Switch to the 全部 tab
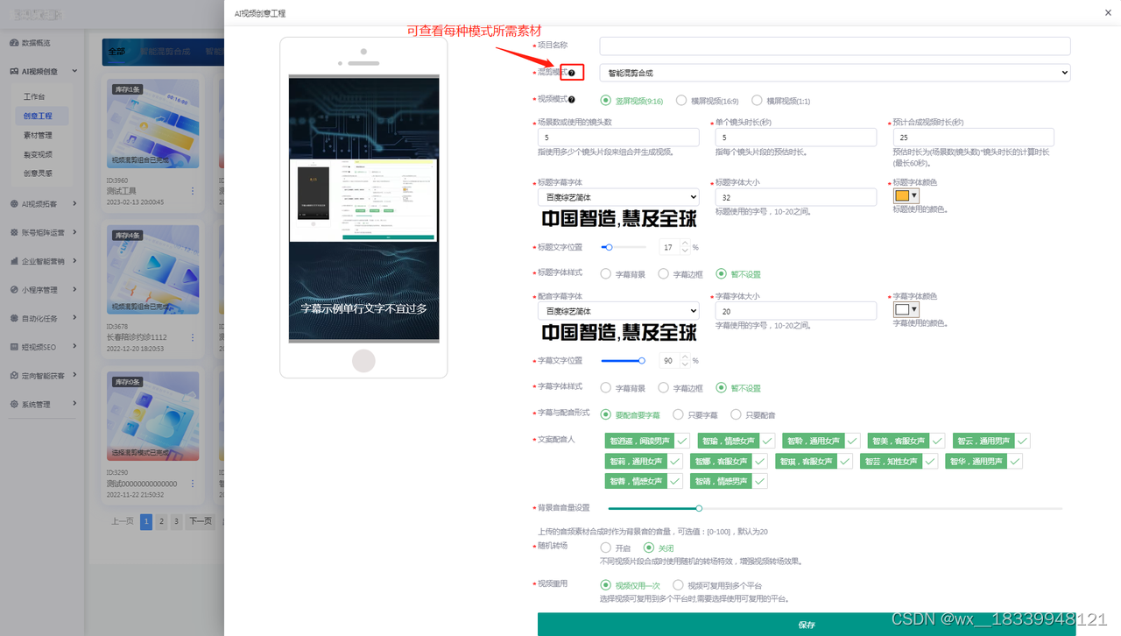This screenshot has width=1121, height=636. [116, 52]
